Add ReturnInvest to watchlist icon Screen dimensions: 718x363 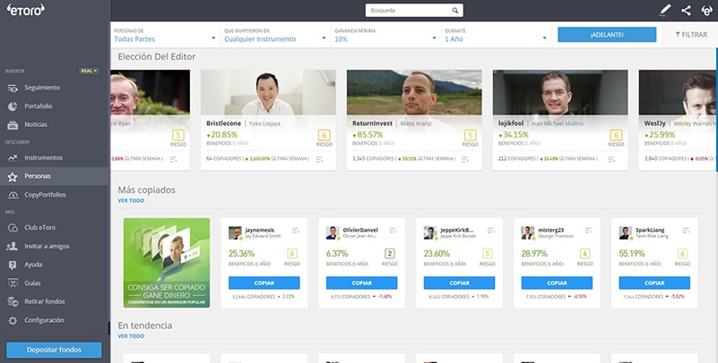(x=465, y=159)
